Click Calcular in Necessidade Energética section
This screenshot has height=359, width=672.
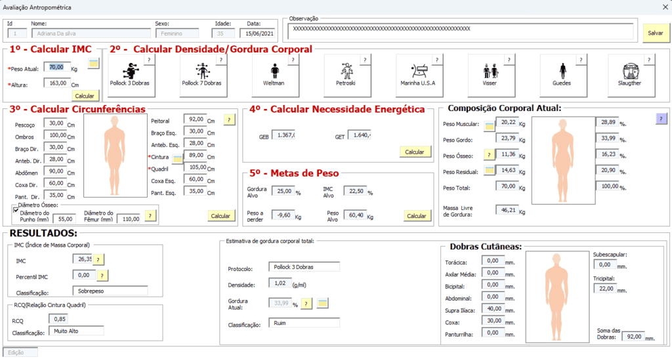[x=415, y=152]
